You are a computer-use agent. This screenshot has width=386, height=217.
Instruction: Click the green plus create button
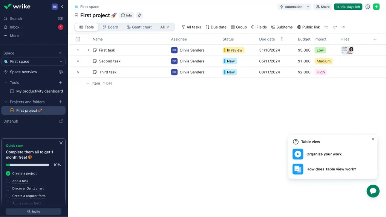point(376,7)
